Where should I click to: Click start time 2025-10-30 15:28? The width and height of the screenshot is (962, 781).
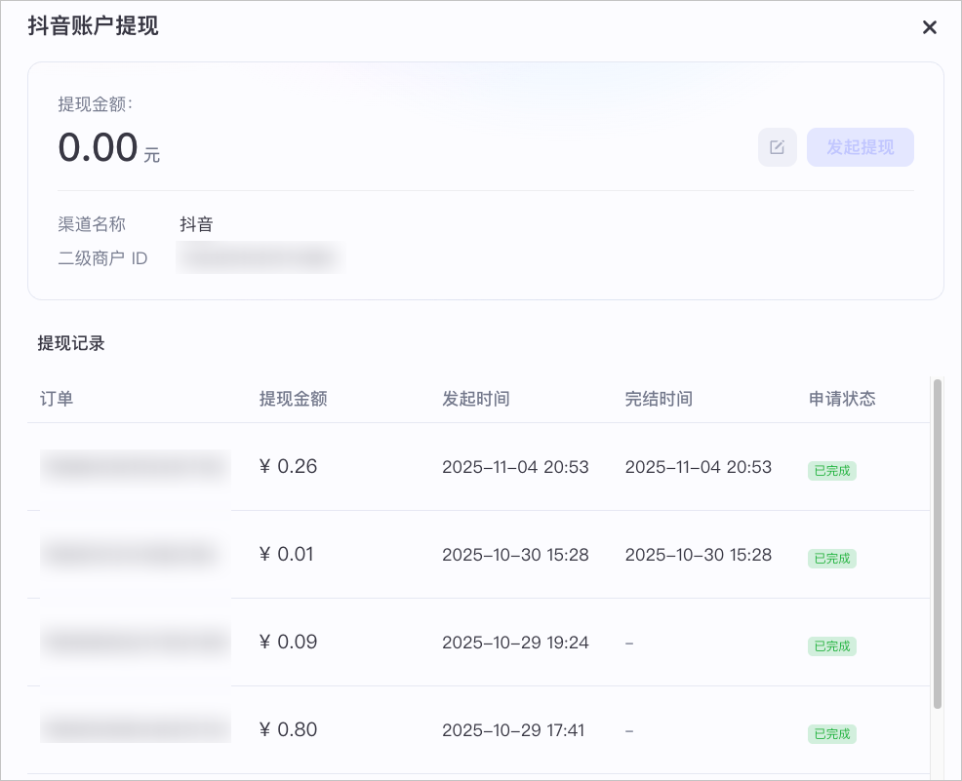coord(515,555)
